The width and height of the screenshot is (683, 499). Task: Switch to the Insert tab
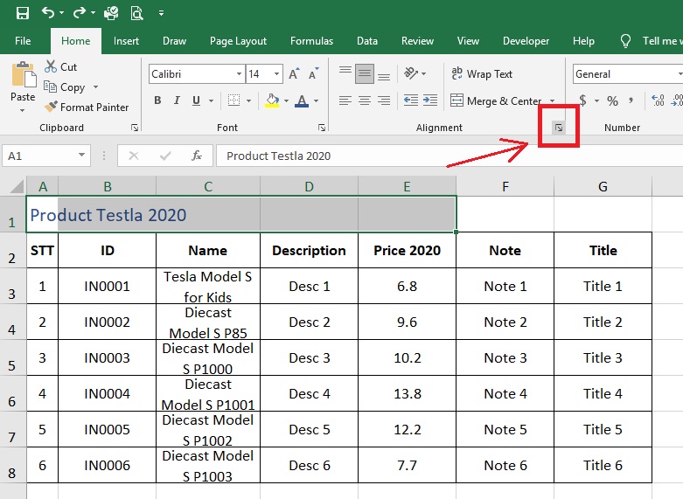[x=126, y=41]
